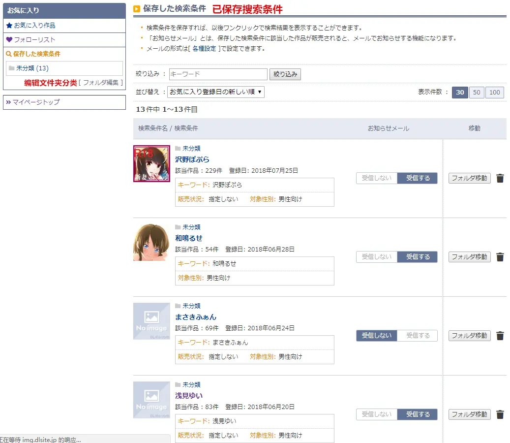Click the 検索条件名 / 検索条件 column header
Viewport: 510px width, 443px height.
[x=168, y=128]
